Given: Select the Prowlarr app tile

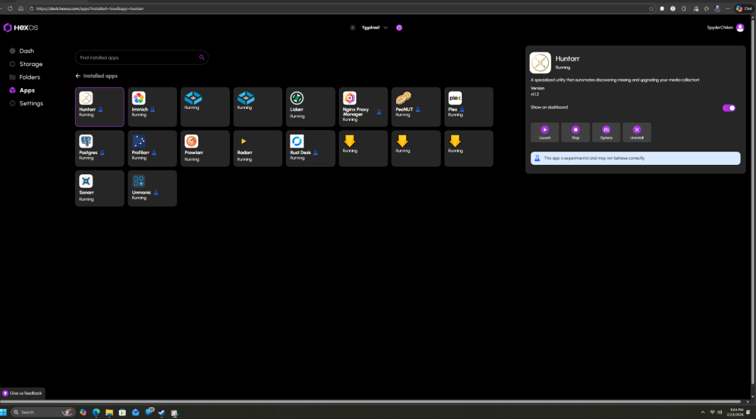Looking at the screenshot, I should point(205,148).
